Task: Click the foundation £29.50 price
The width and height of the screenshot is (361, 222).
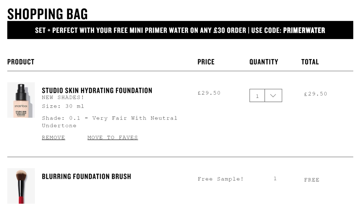Action: pyautogui.click(x=209, y=93)
